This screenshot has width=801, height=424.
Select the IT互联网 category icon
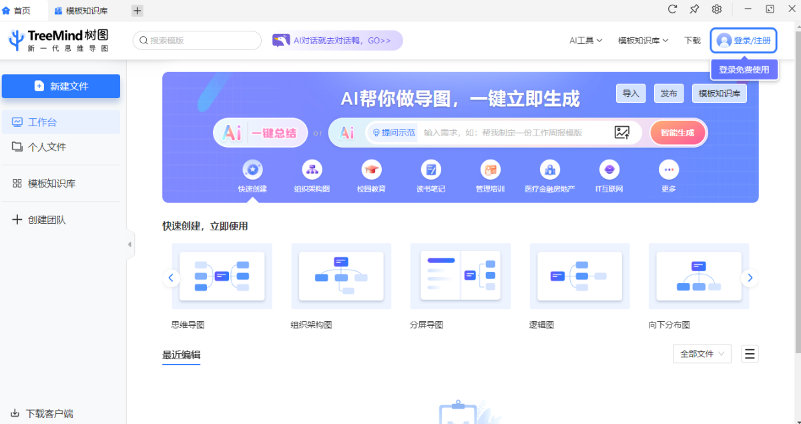click(x=609, y=170)
